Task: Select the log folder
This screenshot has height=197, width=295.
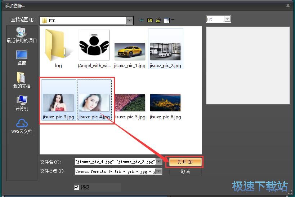Action: (58, 49)
